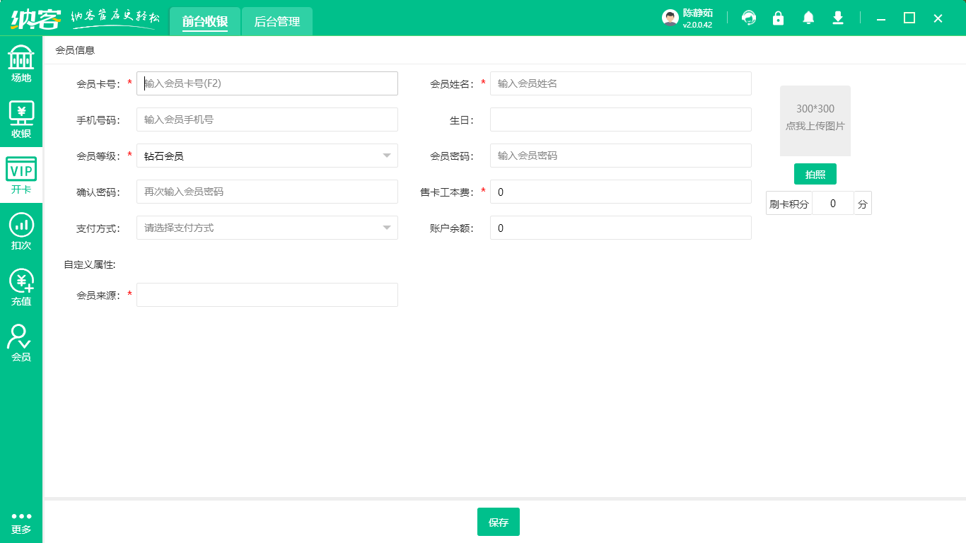This screenshot has height=543, width=966.
Task: Click the lock screen icon
Action: 778,18
